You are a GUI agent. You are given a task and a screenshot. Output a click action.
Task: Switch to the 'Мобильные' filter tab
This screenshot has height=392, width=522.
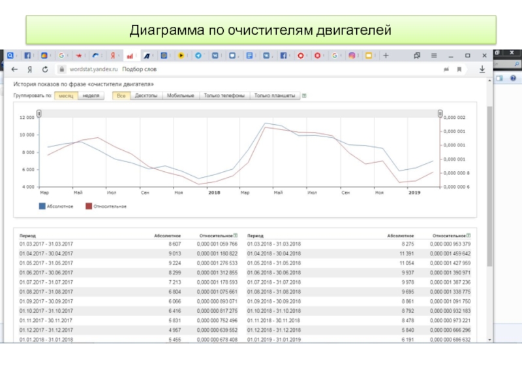tap(180, 96)
